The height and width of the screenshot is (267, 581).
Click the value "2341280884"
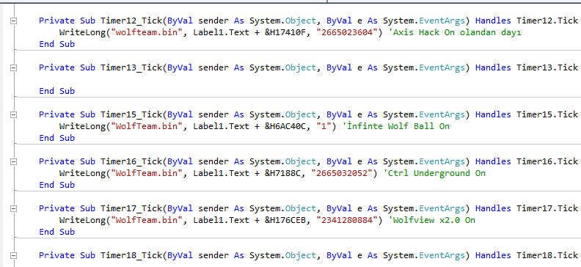point(347,220)
